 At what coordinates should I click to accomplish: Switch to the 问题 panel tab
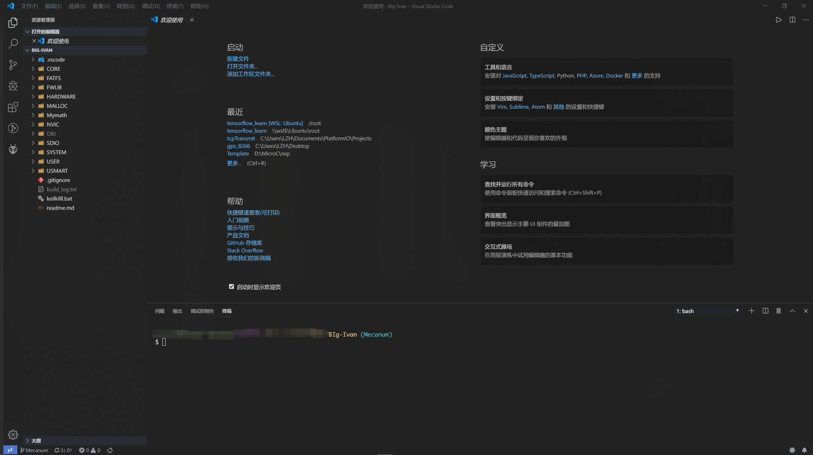159,311
